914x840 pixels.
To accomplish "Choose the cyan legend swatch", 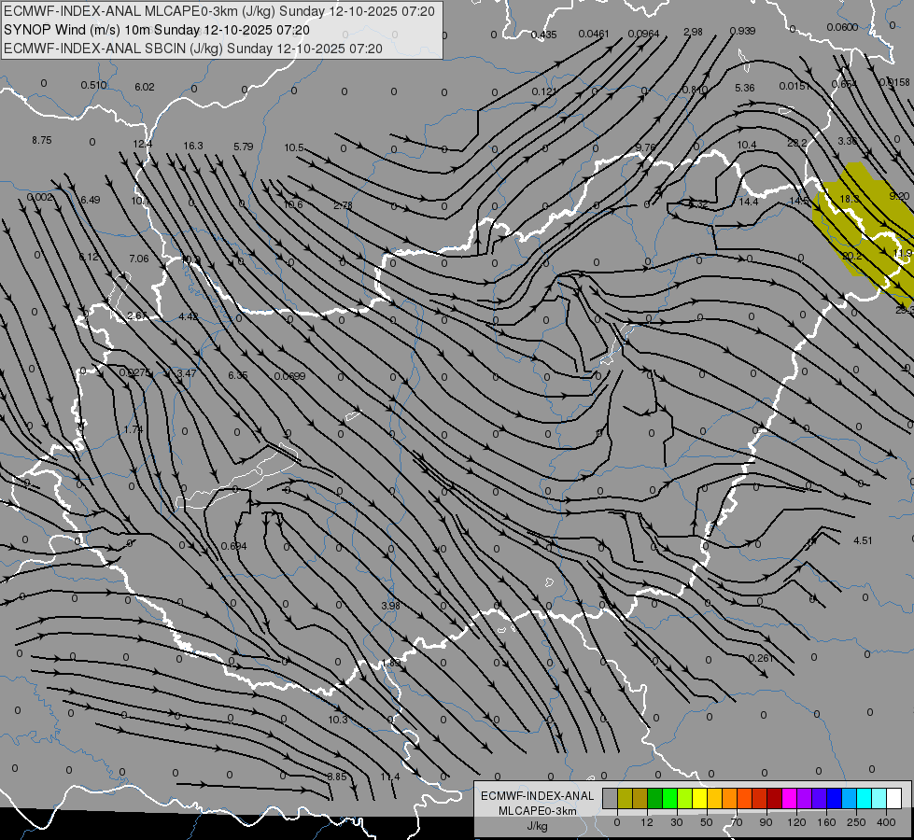I will point(864,798).
